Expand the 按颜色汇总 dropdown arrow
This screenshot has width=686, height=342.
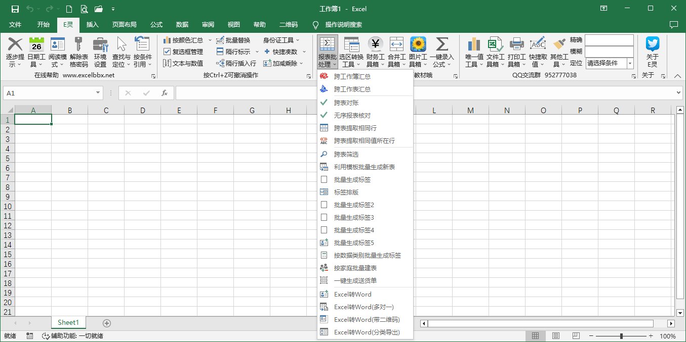pyautogui.click(x=210, y=40)
